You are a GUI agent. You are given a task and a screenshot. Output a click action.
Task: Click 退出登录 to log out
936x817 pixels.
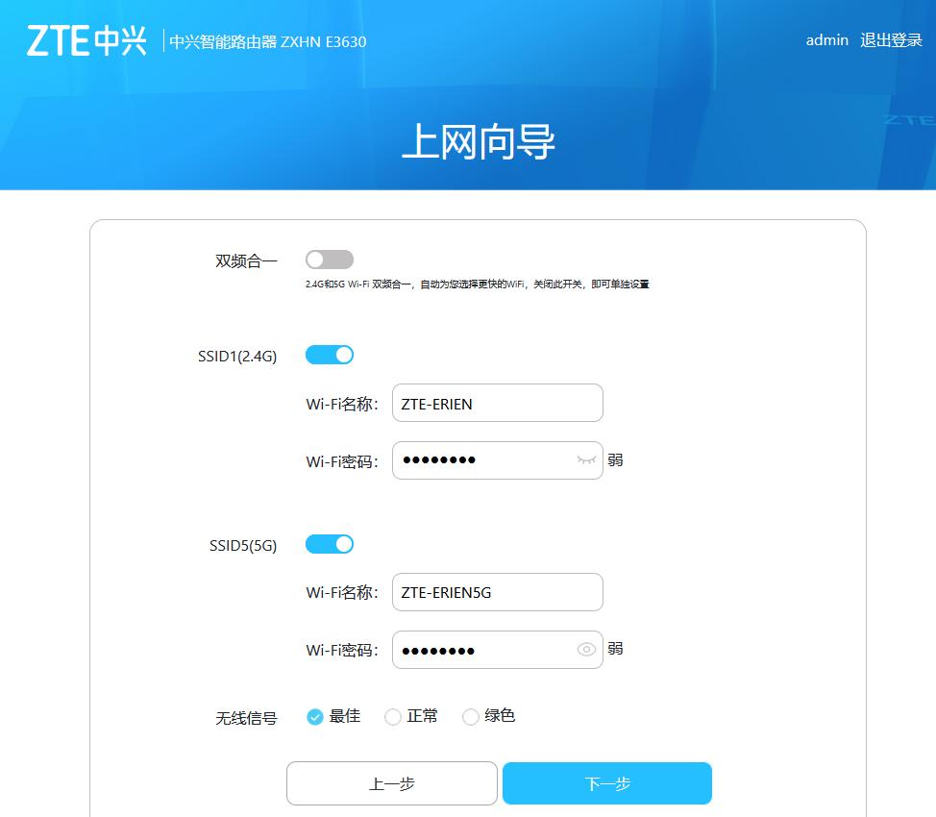click(x=892, y=40)
